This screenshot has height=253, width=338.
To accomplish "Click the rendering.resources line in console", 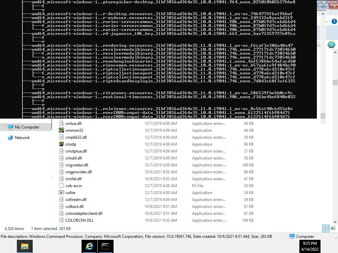I will pyautogui.click(x=162, y=45).
